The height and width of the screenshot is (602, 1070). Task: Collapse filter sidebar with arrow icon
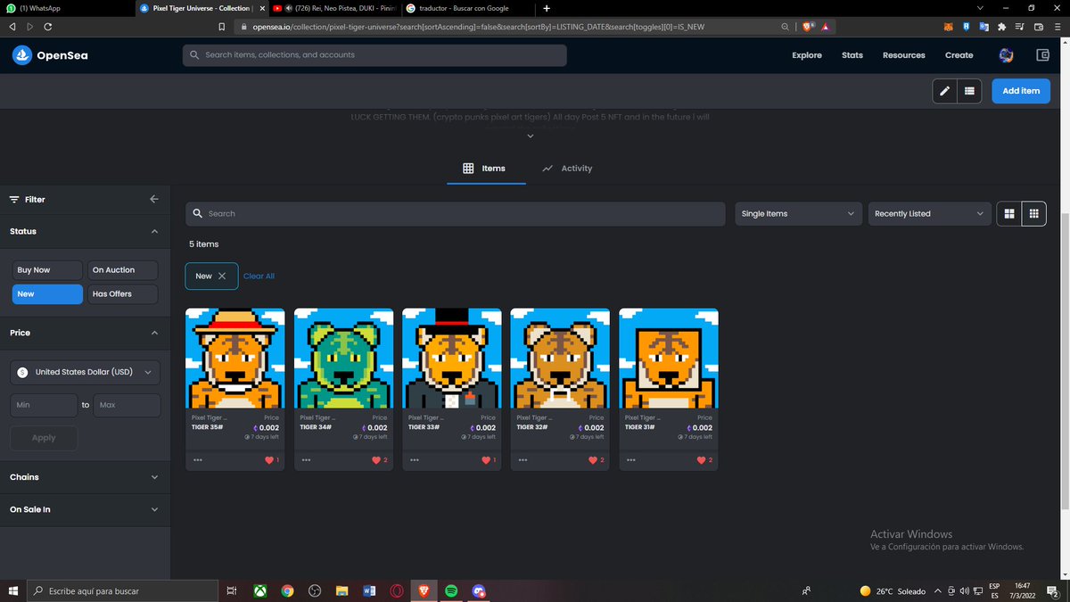click(154, 199)
